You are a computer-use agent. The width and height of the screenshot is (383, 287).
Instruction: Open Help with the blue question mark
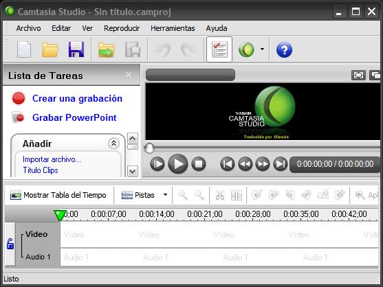point(284,49)
